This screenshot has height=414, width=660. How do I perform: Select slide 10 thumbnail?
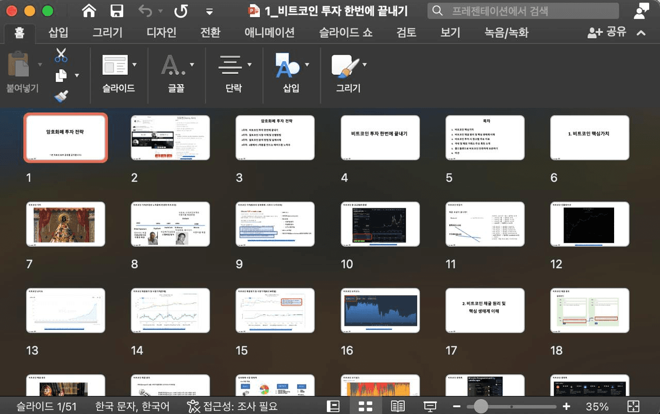pos(381,224)
